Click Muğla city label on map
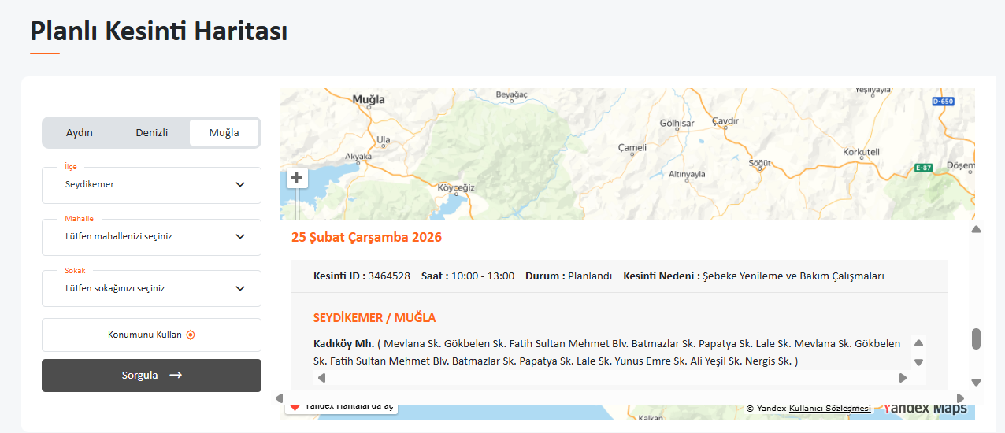The height and width of the screenshot is (433, 1005). click(369, 100)
